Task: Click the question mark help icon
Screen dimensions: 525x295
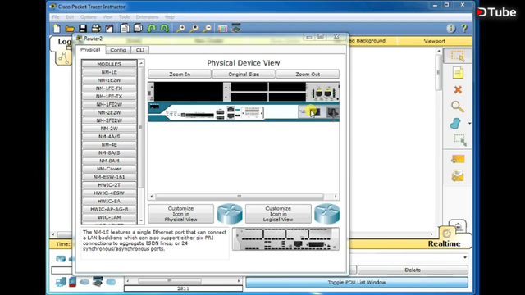Action: (464, 29)
